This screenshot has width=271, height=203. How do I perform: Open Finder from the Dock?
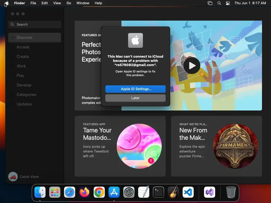point(40,192)
